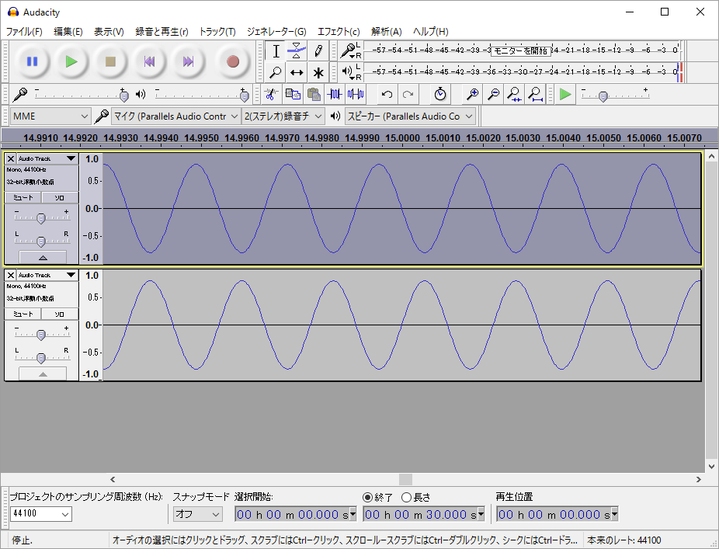Screen dimensions: 719x549
Task: Click the Zoom Out magnifier icon
Action: [x=493, y=95]
